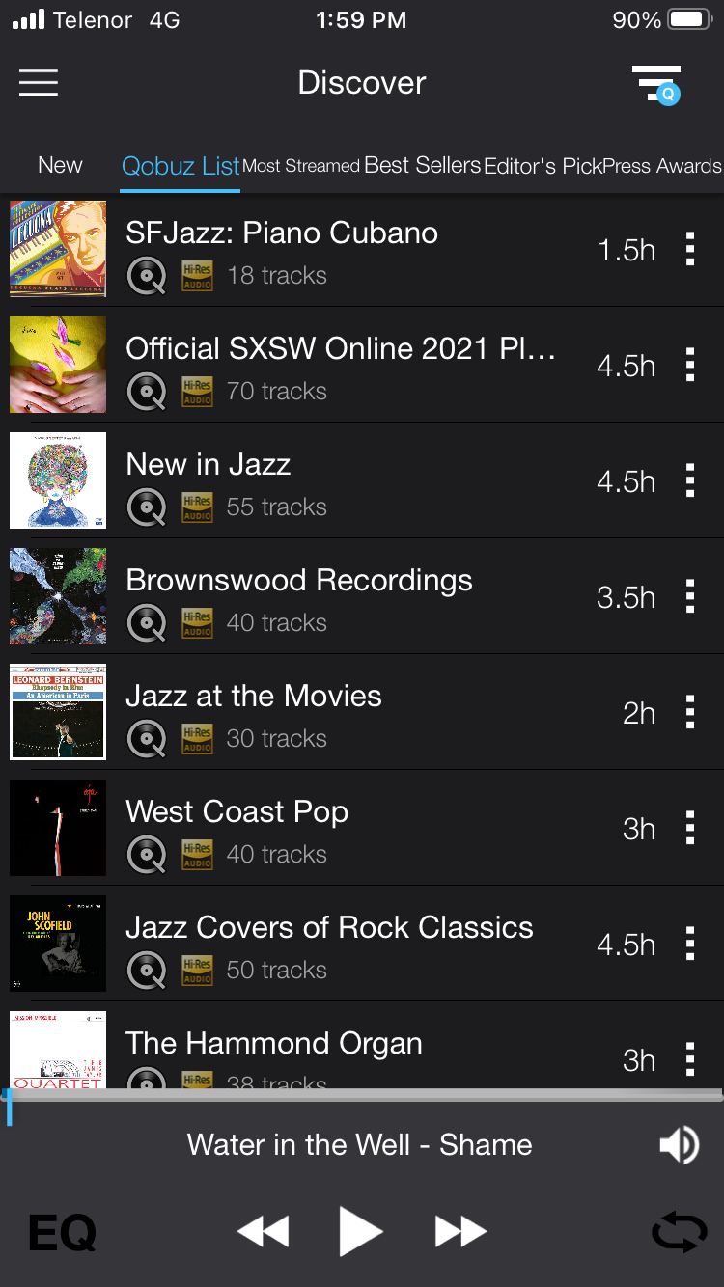Open the EQ equalizer
Viewport: 724px width, 1287px height.
click(62, 1232)
